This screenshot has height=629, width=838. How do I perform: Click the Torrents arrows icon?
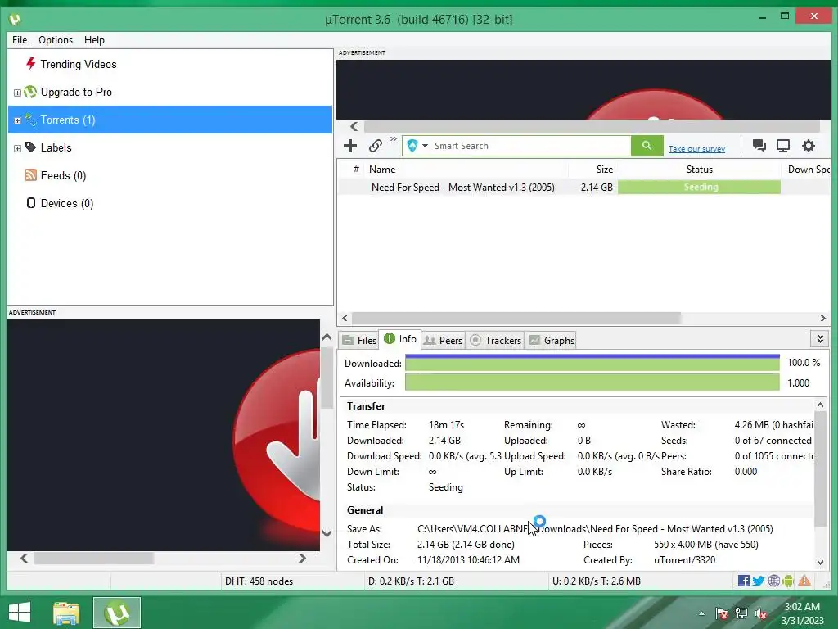30,120
